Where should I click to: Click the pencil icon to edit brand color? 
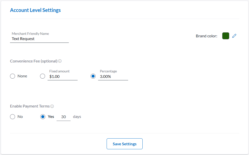tap(234, 36)
